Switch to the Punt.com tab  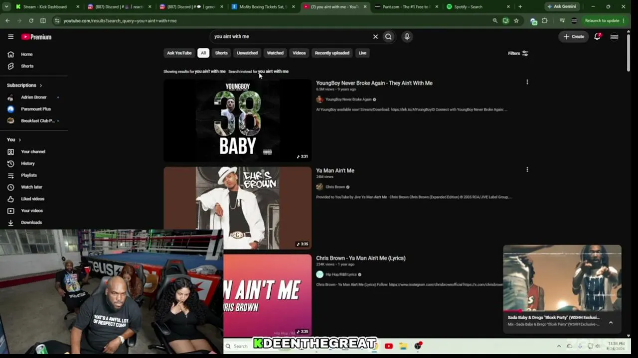pos(406,7)
